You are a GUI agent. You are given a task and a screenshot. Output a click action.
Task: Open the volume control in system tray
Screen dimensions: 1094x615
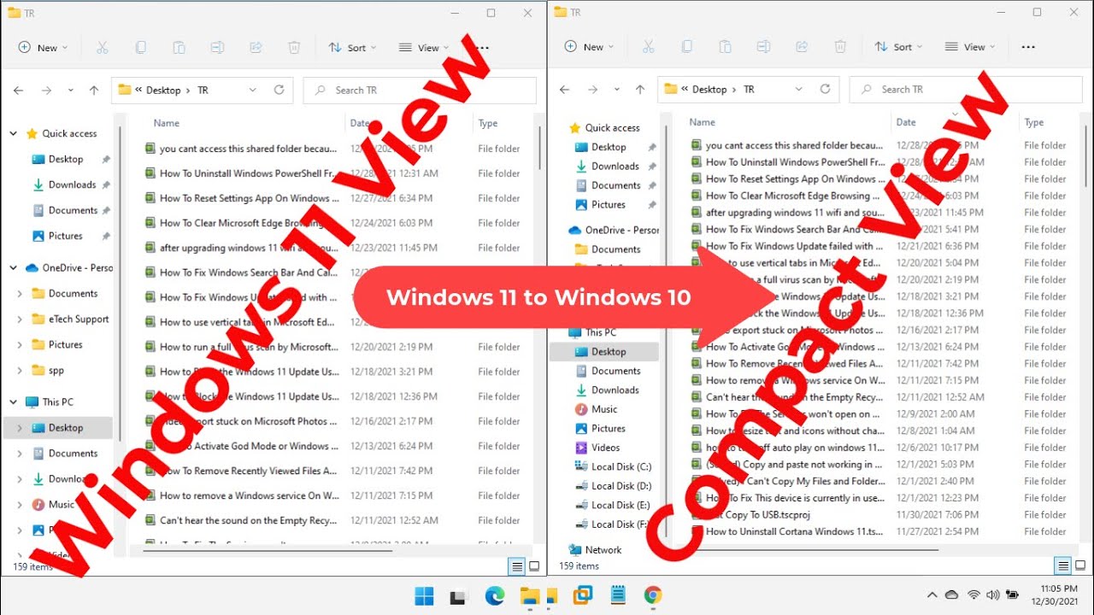click(993, 594)
